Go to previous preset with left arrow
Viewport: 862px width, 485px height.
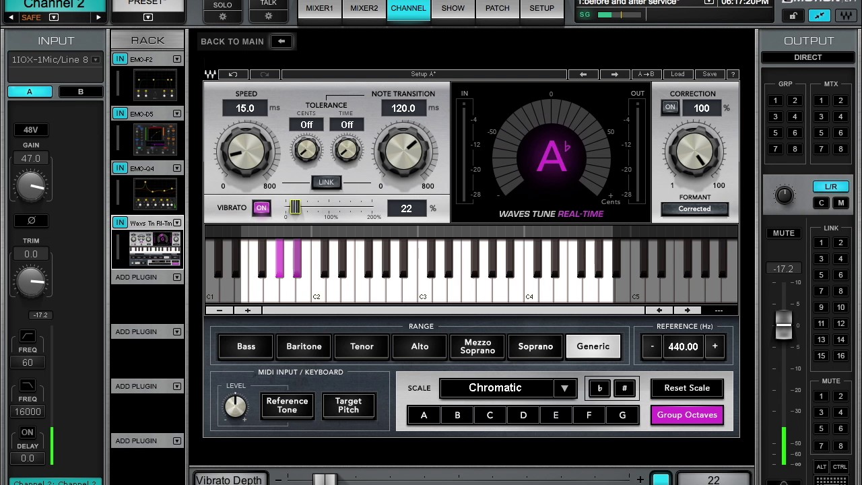point(583,74)
